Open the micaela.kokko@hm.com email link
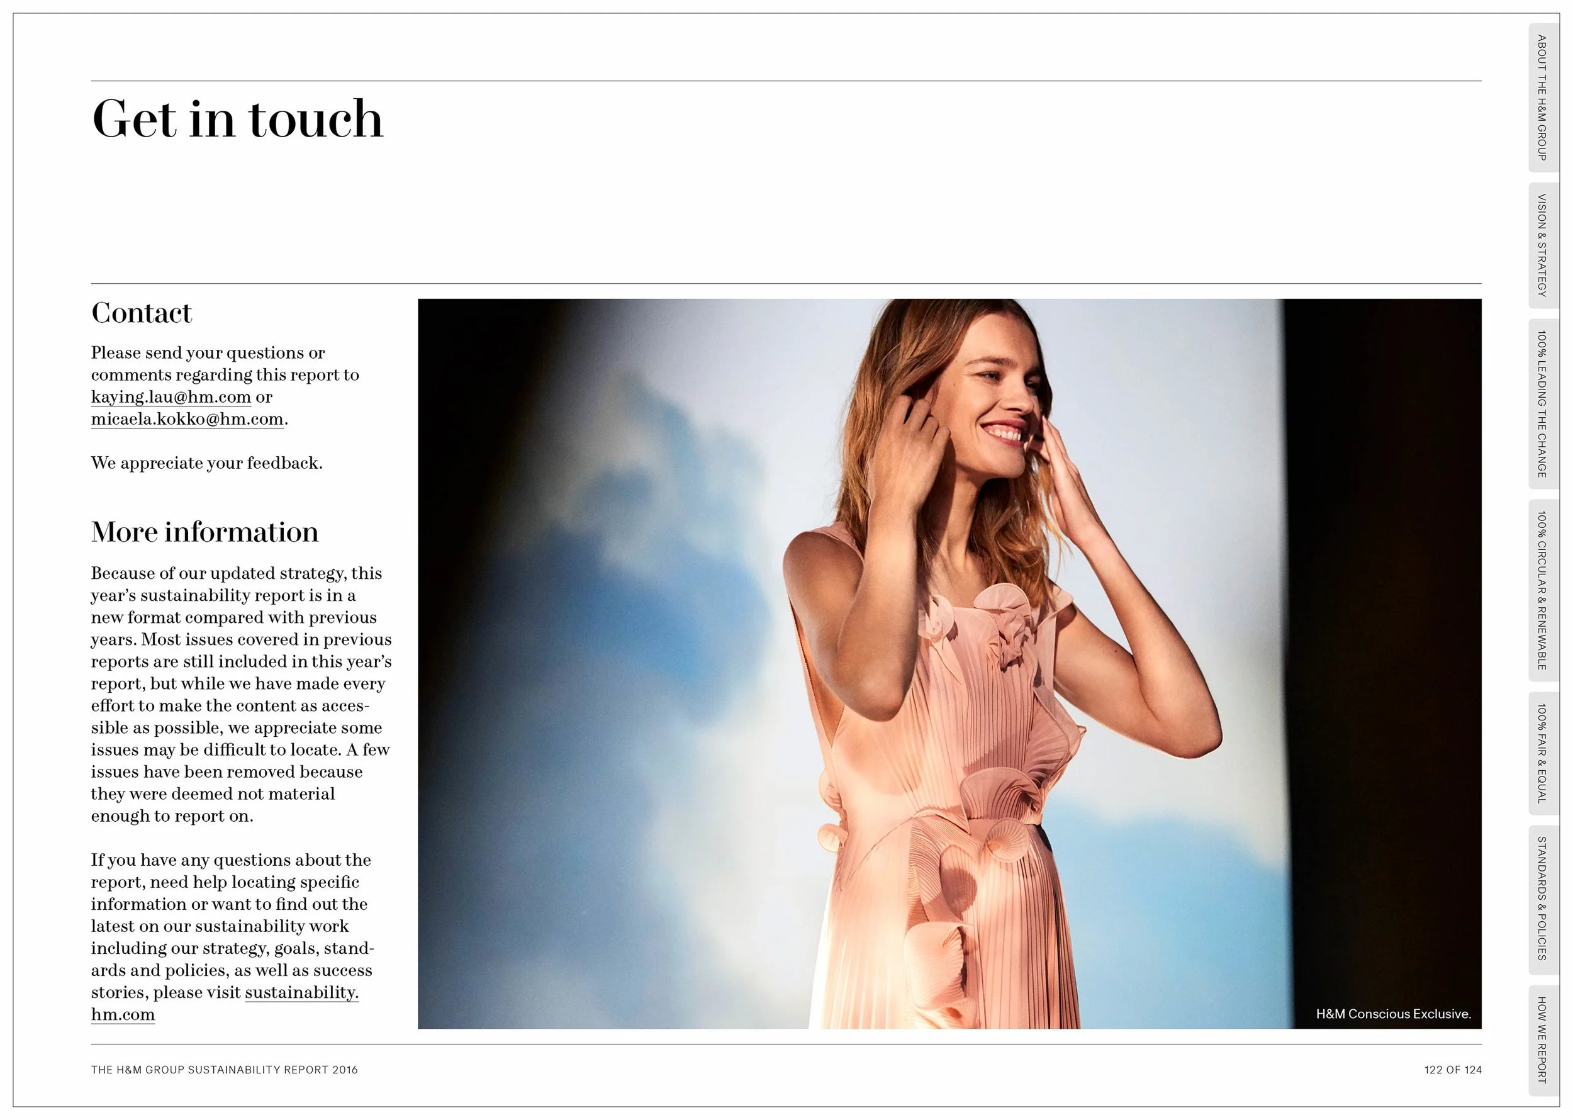1573x1120 pixels. pyautogui.click(x=187, y=419)
